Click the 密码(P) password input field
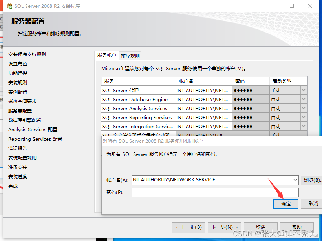Screen dimensions: 322x241 tap(215, 192)
